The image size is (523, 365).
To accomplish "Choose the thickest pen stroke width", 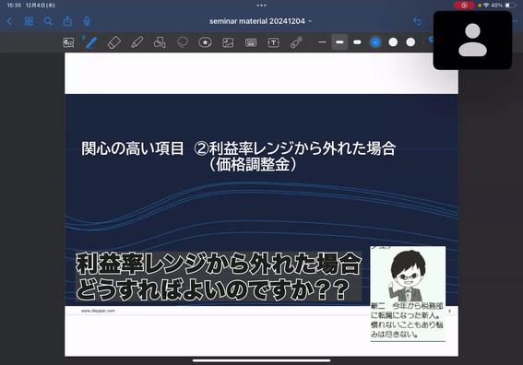I will click(x=357, y=42).
